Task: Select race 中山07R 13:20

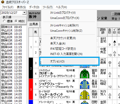Action: (x=11, y=81)
